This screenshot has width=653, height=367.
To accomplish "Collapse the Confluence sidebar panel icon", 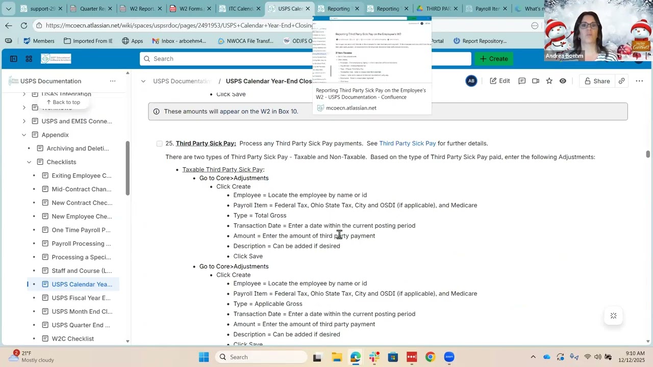I will pos(14,59).
